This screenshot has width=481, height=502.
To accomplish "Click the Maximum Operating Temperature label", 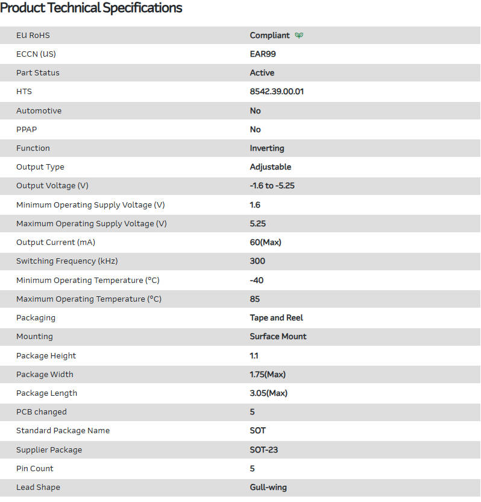I will pos(89,299).
